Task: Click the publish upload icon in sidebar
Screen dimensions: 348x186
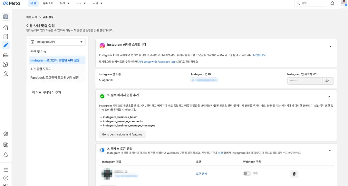Action: tap(6, 74)
